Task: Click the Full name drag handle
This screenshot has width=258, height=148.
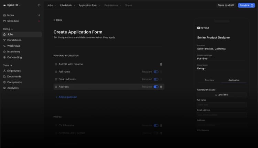Action: 56,72
